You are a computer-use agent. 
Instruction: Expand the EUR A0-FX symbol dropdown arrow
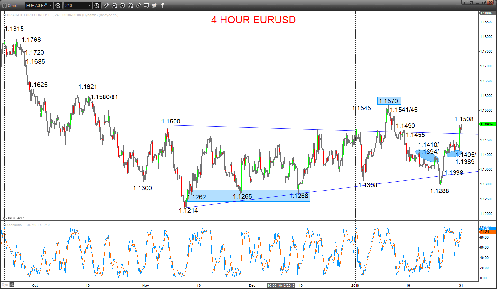tap(50, 5)
